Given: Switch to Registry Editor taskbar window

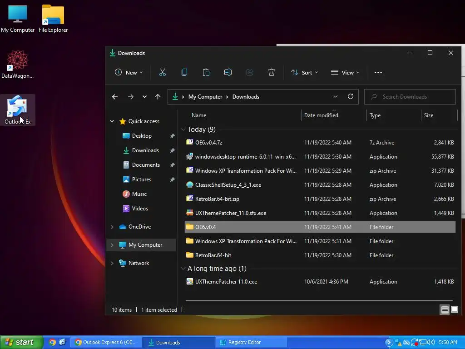Looking at the screenshot, I should pyautogui.click(x=252, y=343).
